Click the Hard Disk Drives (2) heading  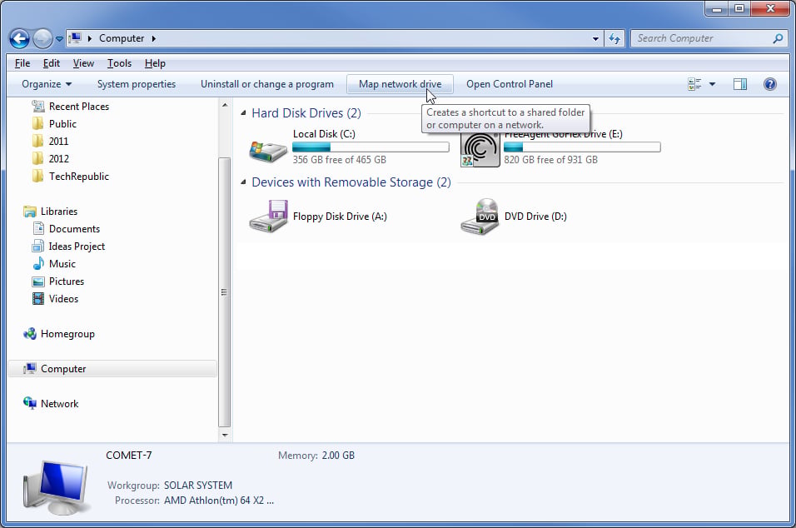pos(306,113)
